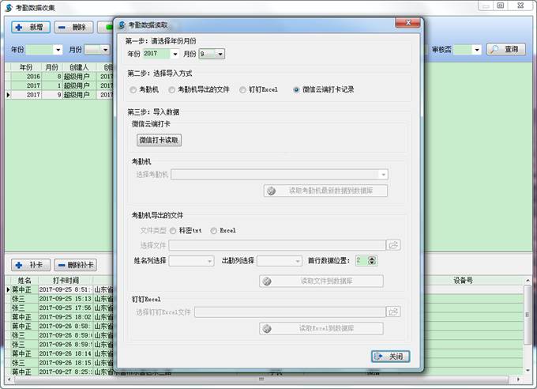Click the 删除 (Delete) minus button
537x389 pixels.
[x=73, y=27]
